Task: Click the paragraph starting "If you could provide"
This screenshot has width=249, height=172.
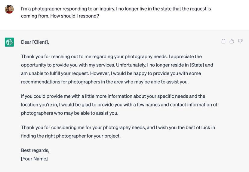Action: click(x=119, y=105)
